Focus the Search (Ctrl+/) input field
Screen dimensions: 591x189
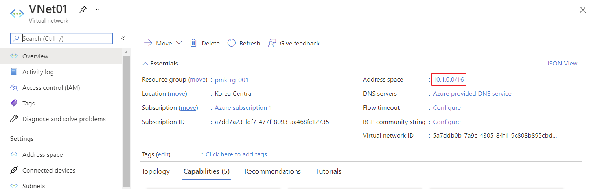click(x=62, y=38)
